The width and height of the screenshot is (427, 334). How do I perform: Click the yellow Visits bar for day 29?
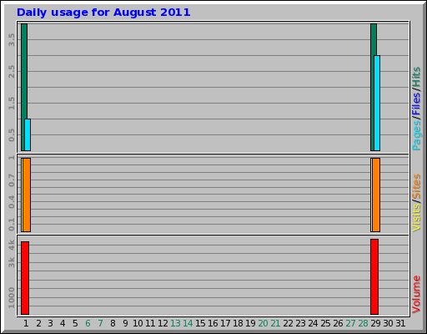point(371,195)
